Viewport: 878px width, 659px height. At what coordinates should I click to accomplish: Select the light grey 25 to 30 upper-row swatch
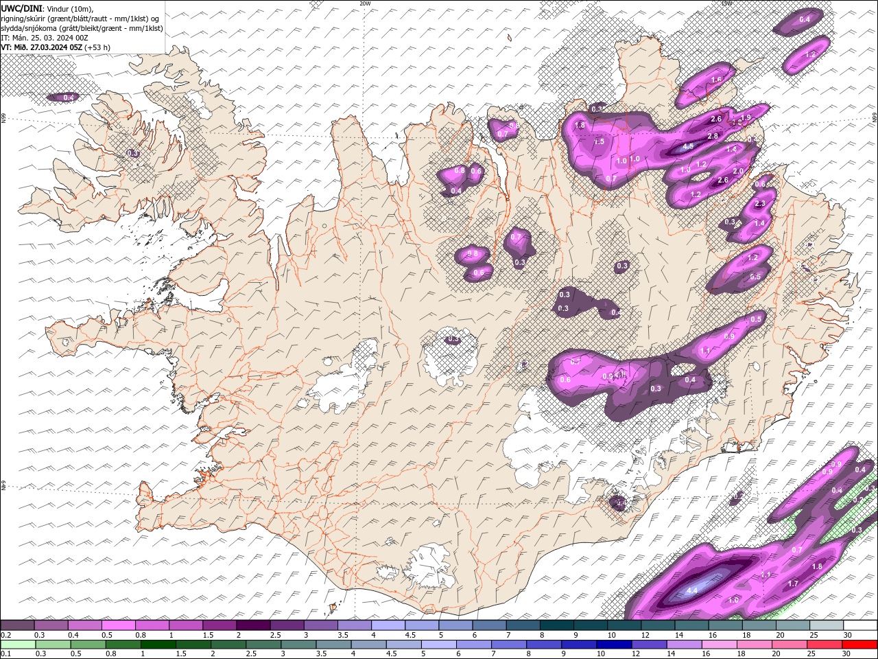click(826, 625)
